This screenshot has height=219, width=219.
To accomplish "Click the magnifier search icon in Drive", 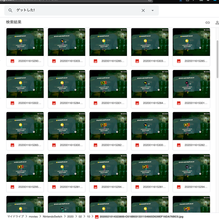I will [10, 10].
